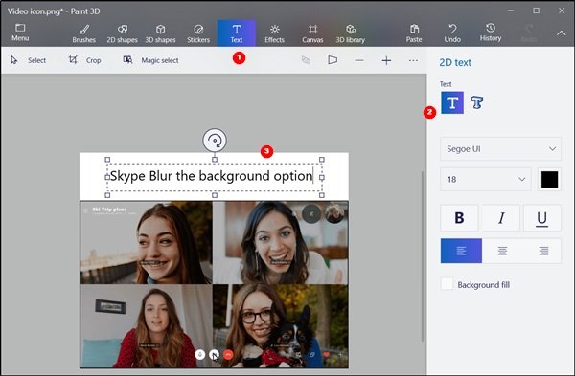Toggle underline formatting
The height and width of the screenshot is (376, 575).
click(542, 218)
